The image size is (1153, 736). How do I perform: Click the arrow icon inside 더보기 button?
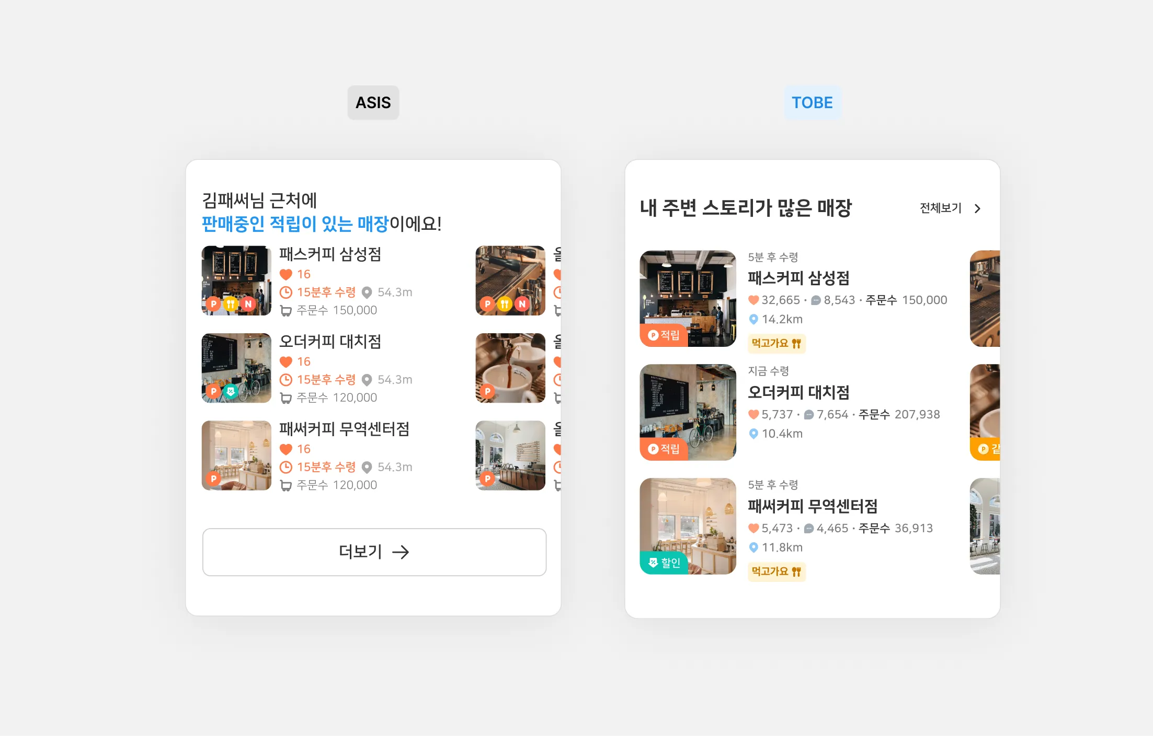pos(401,552)
